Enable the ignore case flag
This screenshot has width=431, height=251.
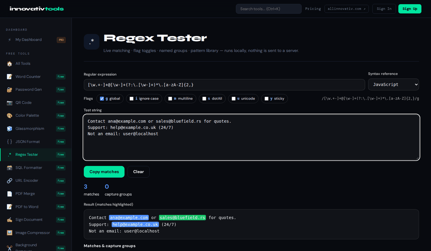point(132,99)
